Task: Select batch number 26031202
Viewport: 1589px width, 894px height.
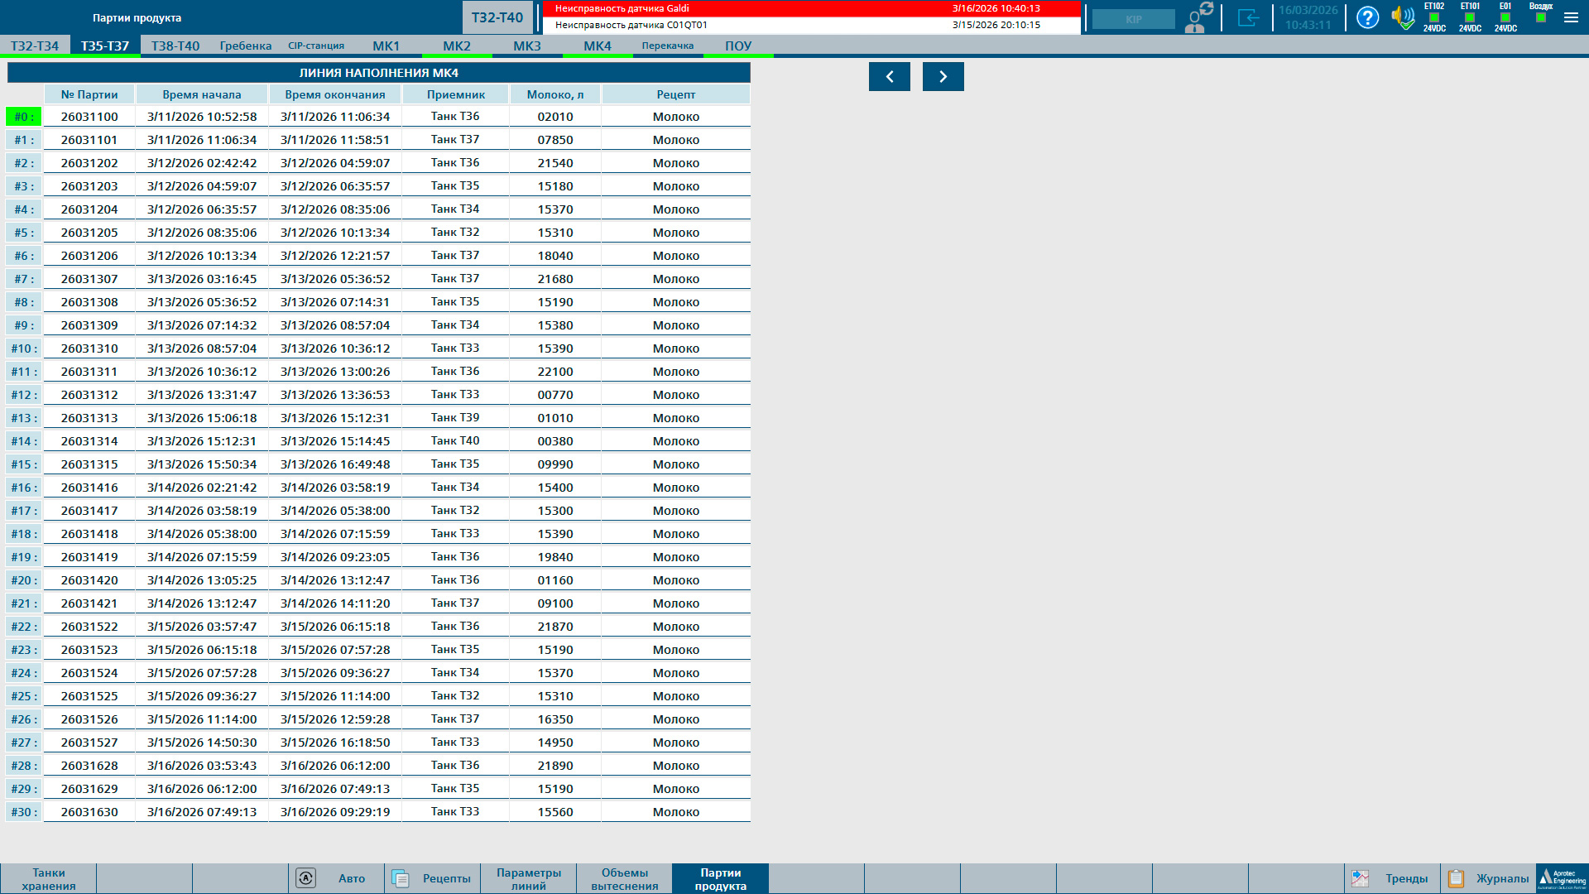Action: 89,163
